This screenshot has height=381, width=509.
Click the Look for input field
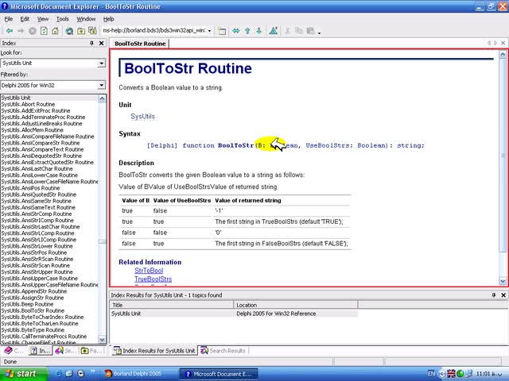(x=49, y=63)
